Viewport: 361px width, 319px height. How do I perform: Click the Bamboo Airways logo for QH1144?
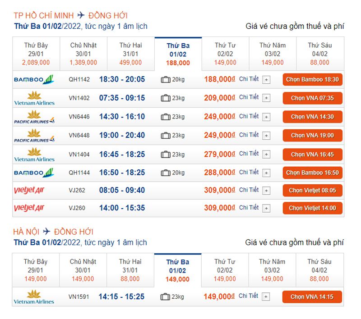[34, 173]
